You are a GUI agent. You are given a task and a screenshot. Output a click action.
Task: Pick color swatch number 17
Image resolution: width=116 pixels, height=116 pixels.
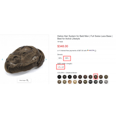[x=106, y=77]
